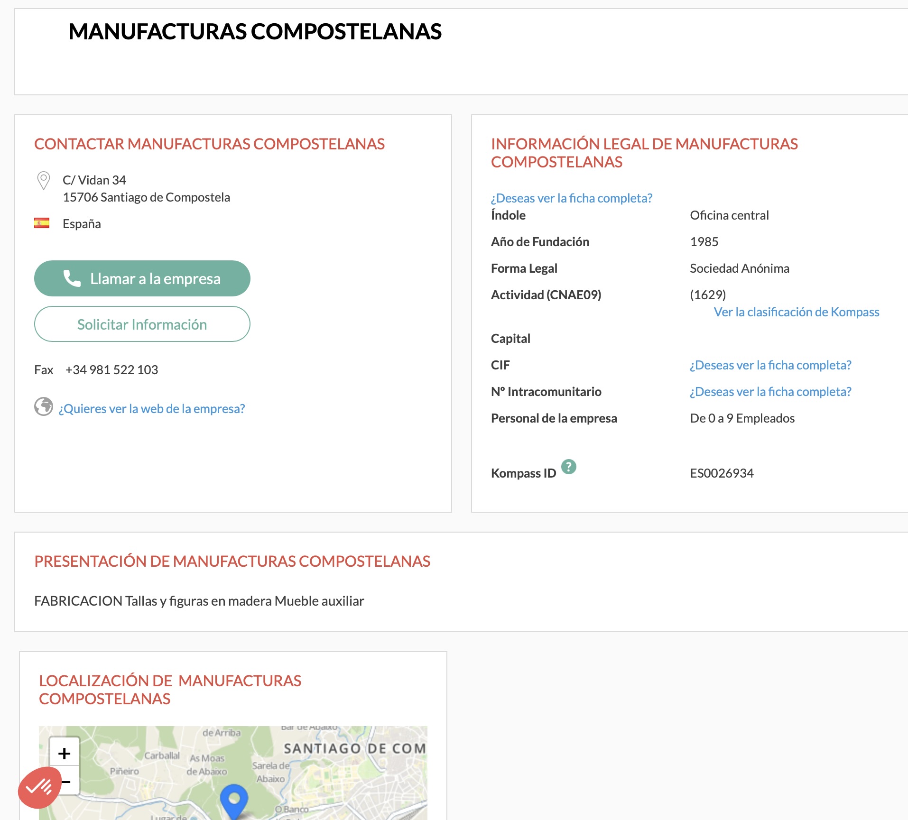
Task: Follow the ficha completa link above Índole
Action: pos(571,198)
